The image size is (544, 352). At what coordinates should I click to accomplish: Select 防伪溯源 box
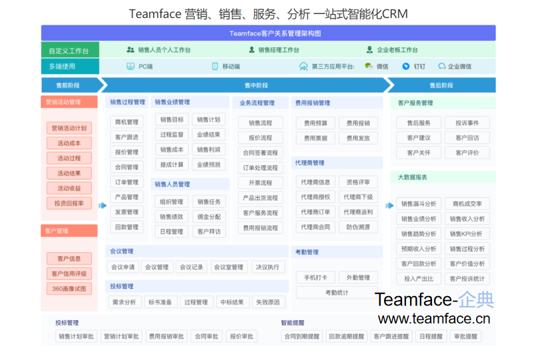coord(358,227)
